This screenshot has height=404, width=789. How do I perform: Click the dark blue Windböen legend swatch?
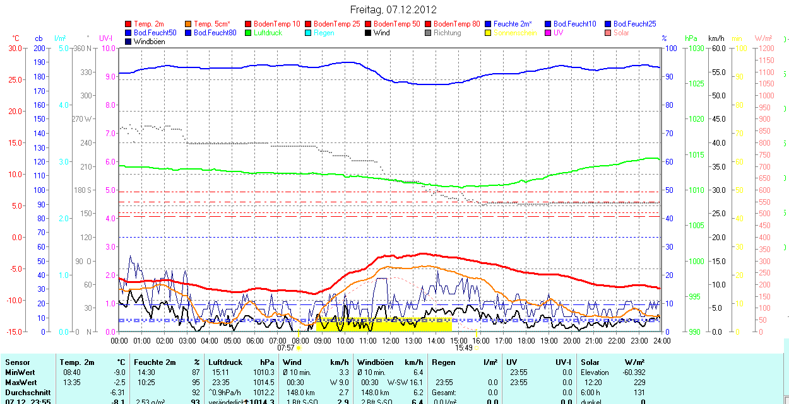click(x=129, y=42)
